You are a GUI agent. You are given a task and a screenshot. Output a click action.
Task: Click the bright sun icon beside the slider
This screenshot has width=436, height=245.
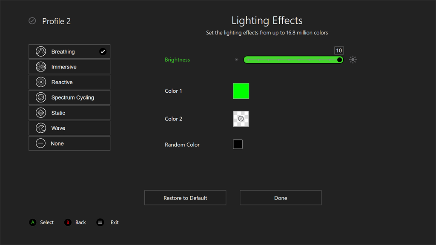pos(353,60)
